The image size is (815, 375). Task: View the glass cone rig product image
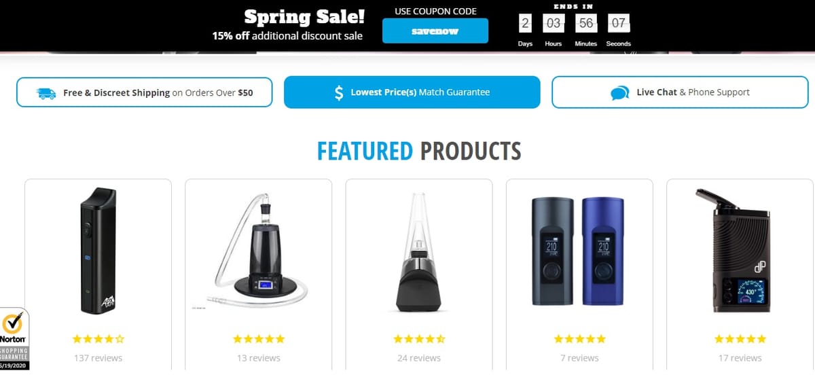(419, 250)
